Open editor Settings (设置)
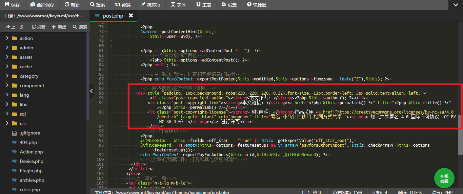This screenshot has width=463, height=194. tap(229, 5)
